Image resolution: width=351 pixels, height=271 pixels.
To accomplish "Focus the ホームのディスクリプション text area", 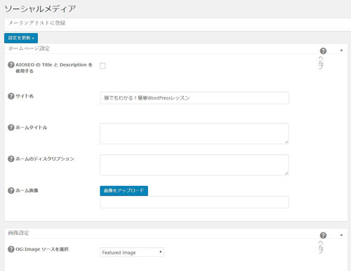I will tap(194, 165).
